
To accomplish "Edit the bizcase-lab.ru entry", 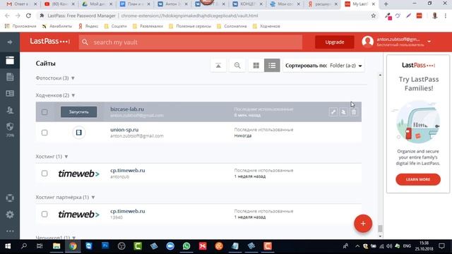I will [x=333, y=112].
